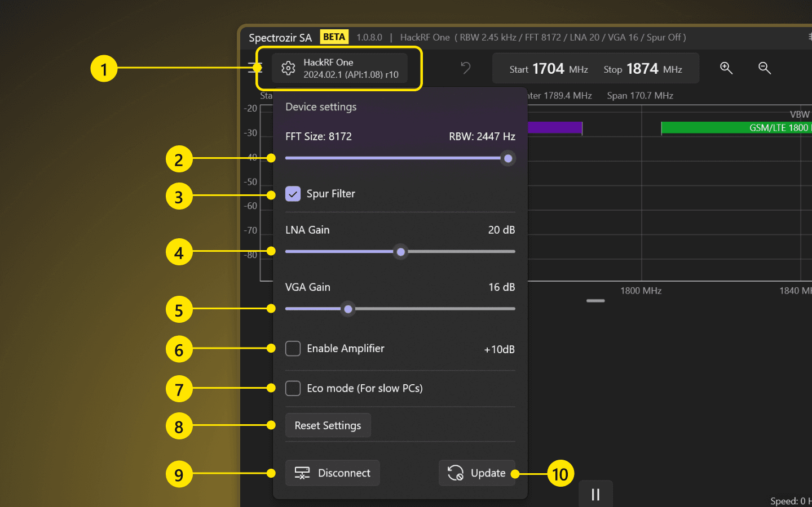The height and width of the screenshot is (507, 812).
Task: Click the RBW: 2447 Hz value
Action: [482, 136]
